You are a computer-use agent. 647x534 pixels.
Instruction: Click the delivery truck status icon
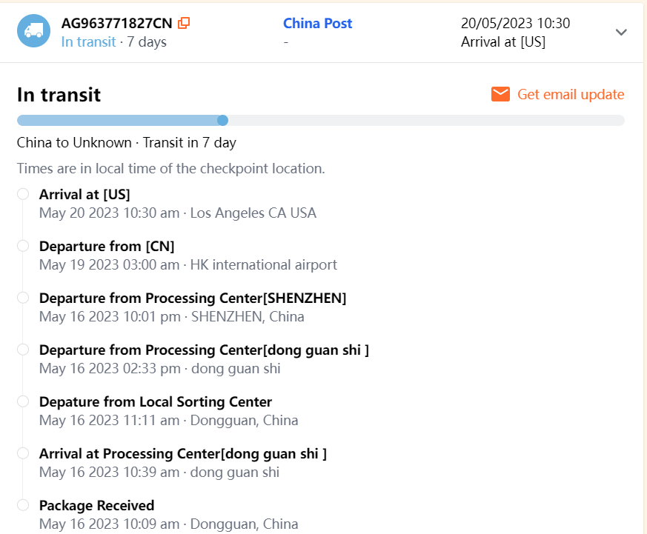(x=33, y=31)
